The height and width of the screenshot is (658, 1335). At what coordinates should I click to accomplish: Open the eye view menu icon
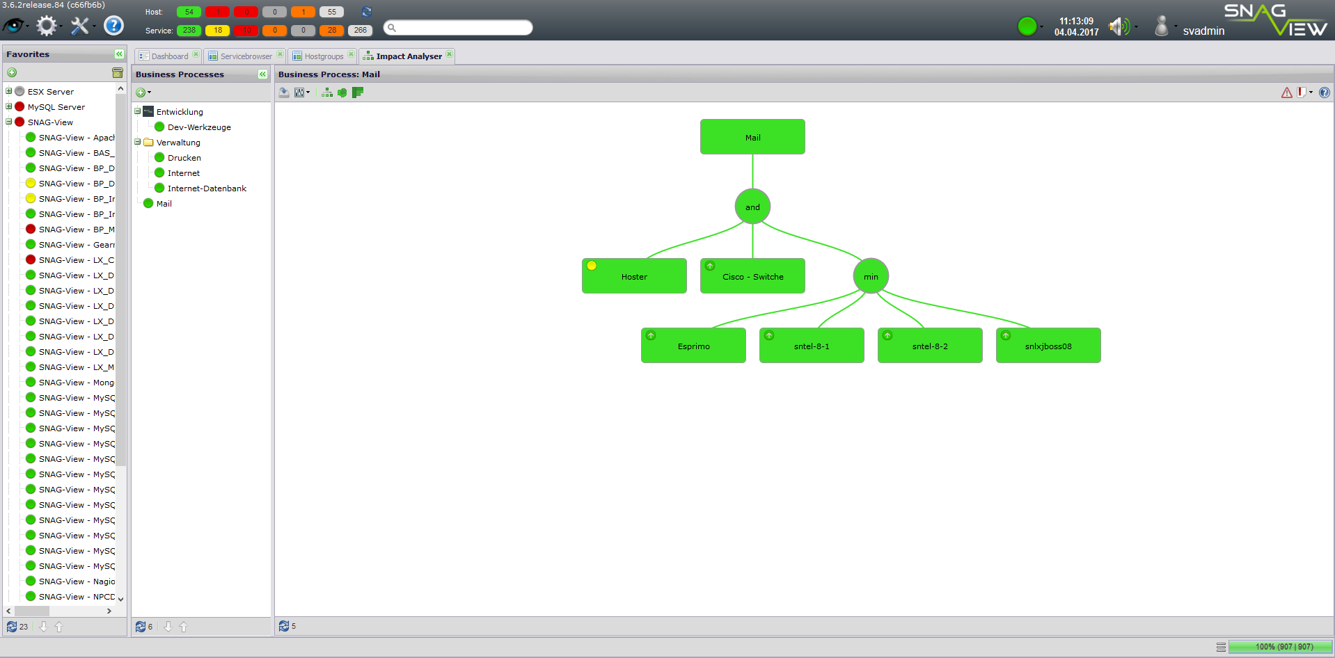point(13,26)
